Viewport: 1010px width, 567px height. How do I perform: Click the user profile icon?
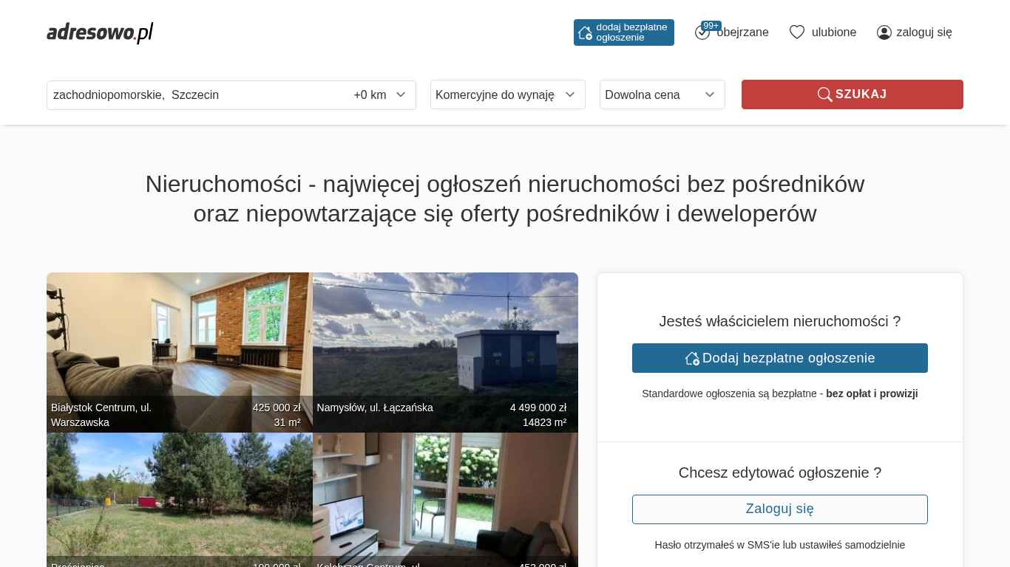coord(884,32)
